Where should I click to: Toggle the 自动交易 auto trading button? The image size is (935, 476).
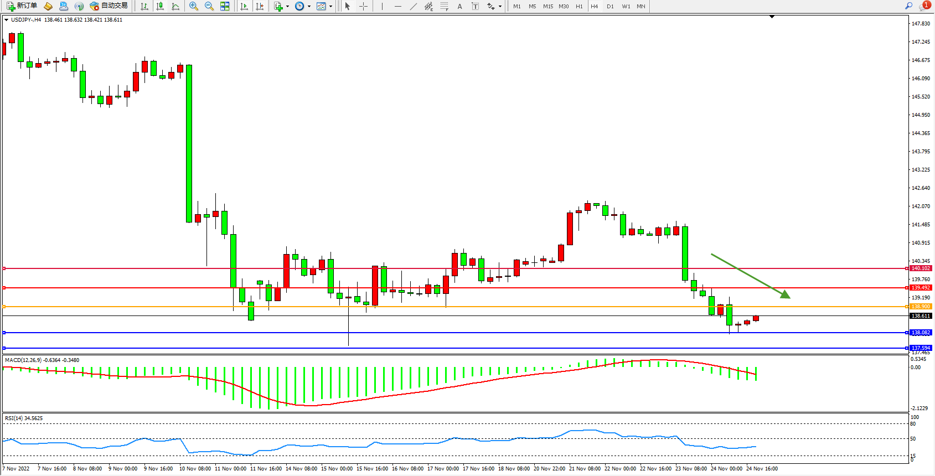coord(109,6)
